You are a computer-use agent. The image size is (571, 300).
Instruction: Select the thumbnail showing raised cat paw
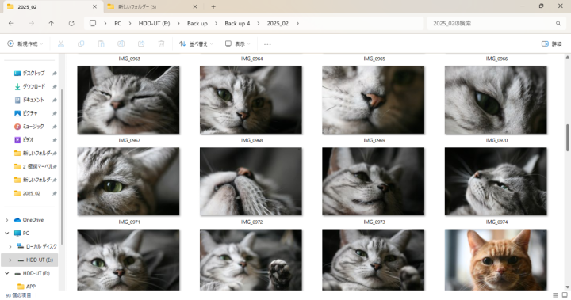coord(251,260)
